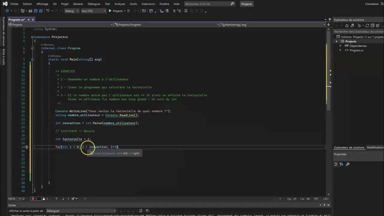The width and height of the screenshot is (384, 216).
Task: Go to previous issue with the up arrow
Action: tap(56, 199)
